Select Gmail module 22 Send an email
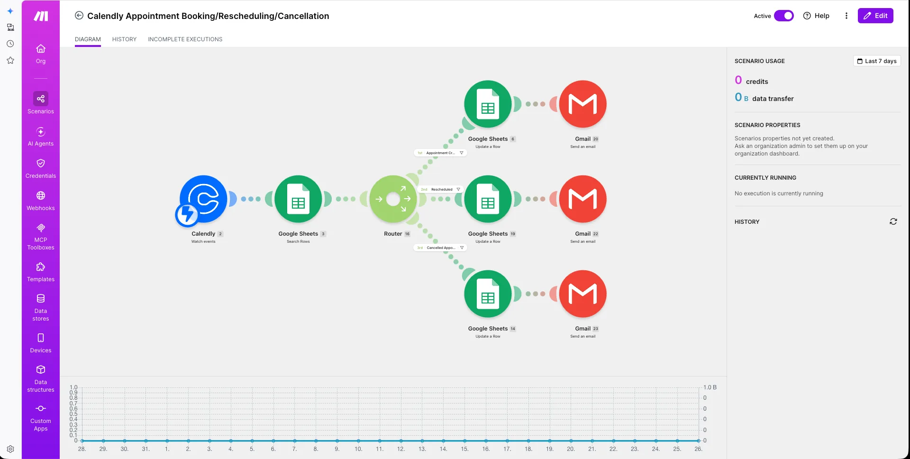Screen dimensions: 910x459 click(582, 199)
